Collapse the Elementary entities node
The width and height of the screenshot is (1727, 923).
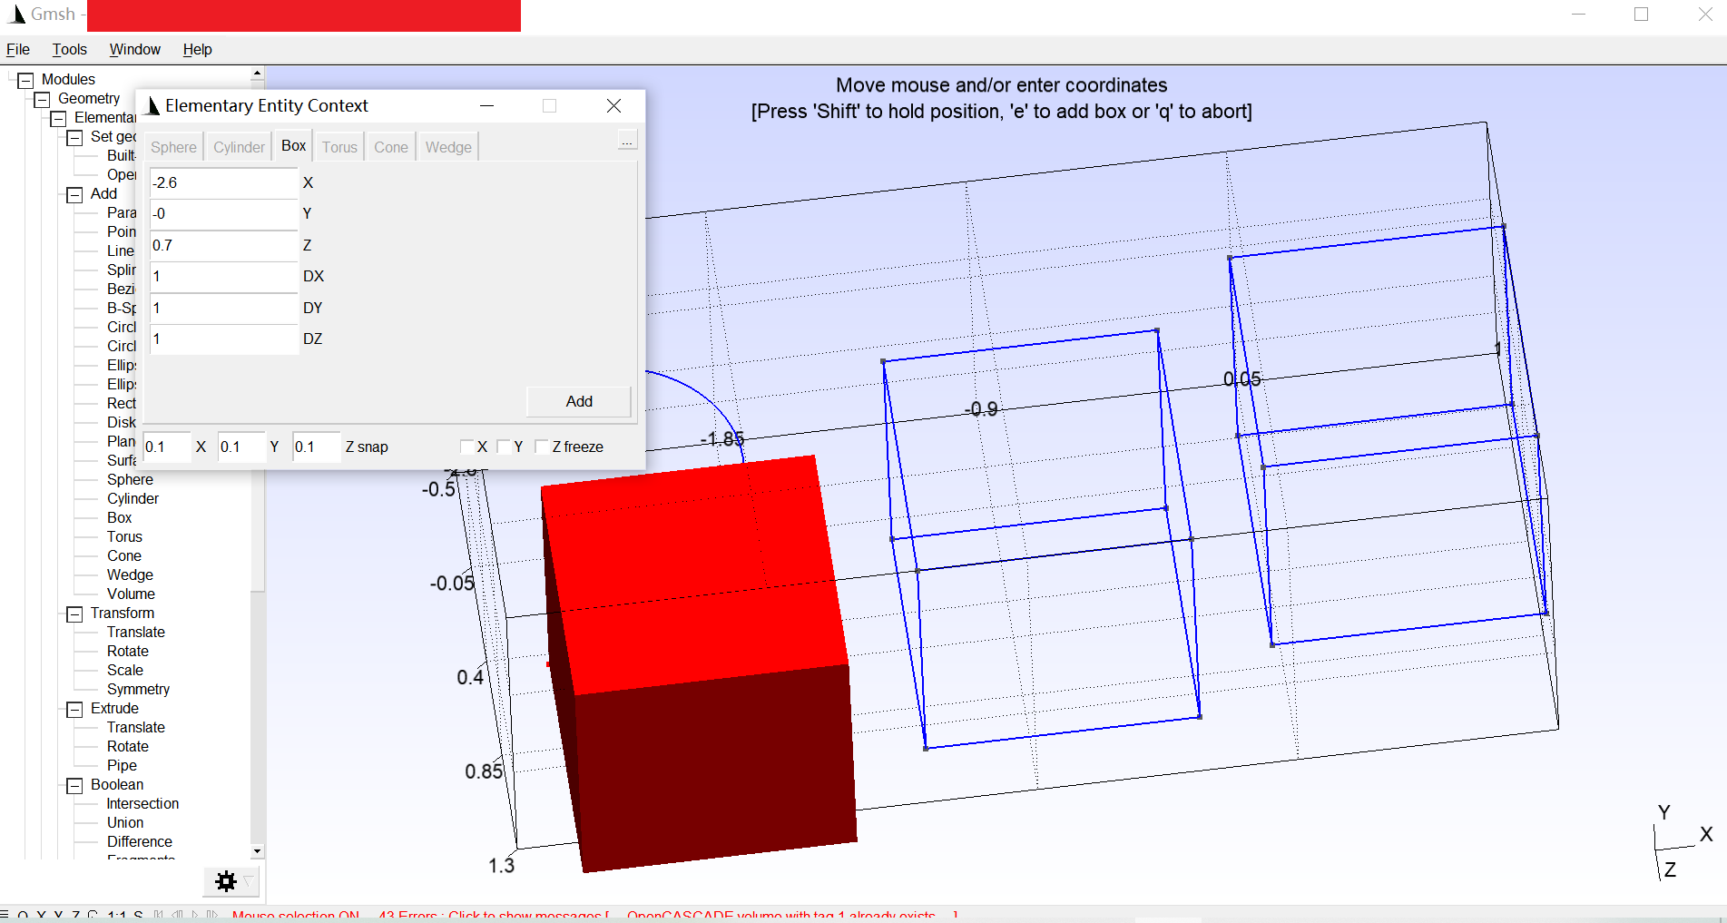[x=58, y=118]
